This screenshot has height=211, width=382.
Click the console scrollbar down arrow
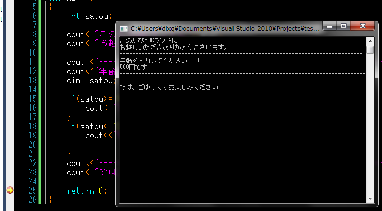pyautogui.click(x=370, y=199)
